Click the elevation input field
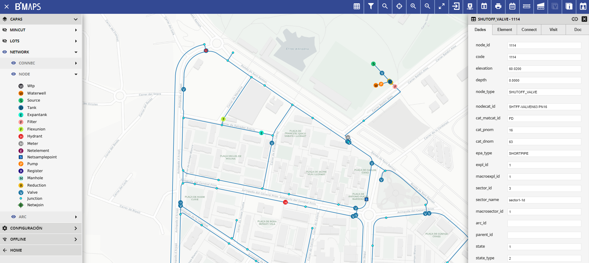 point(544,69)
